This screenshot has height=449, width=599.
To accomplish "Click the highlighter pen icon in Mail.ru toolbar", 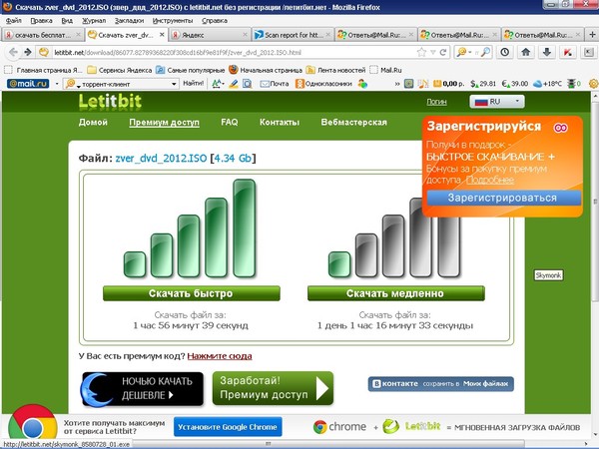I will [233, 83].
